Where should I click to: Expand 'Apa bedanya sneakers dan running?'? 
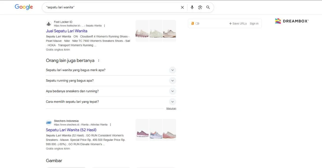tap(173, 91)
